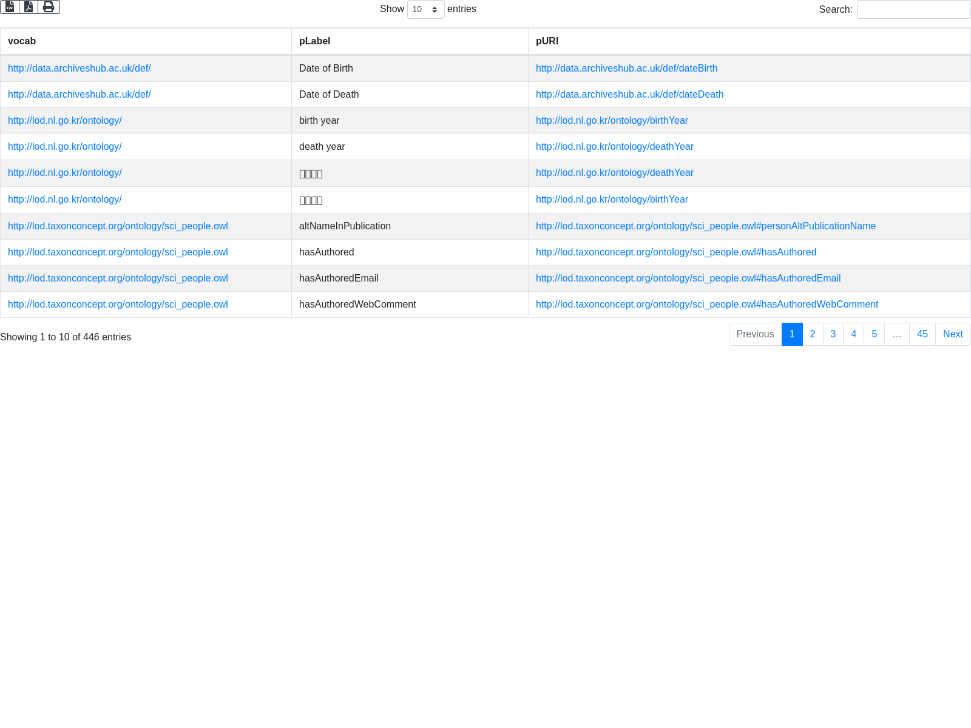Click the Next pagination button
Screen dimensions: 971x728
tap(953, 334)
